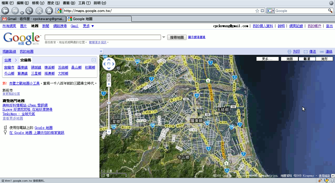Click the 搜尋地圖 button
The height and width of the screenshot is (183, 335).
[x=177, y=37]
